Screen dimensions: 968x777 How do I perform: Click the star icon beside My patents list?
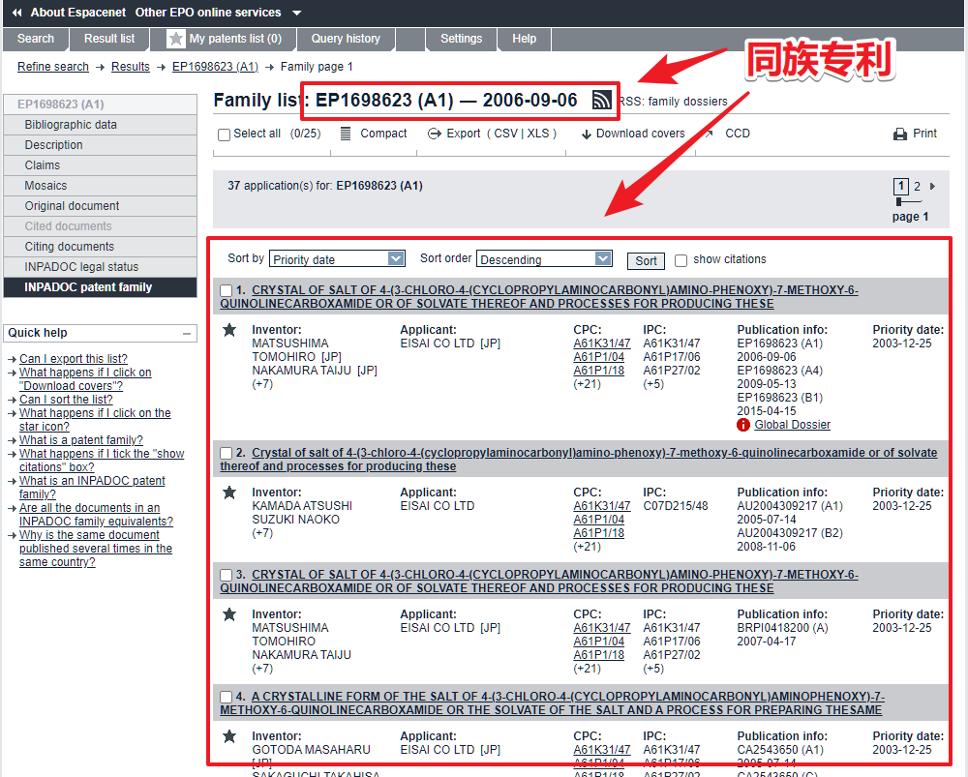(x=176, y=39)
